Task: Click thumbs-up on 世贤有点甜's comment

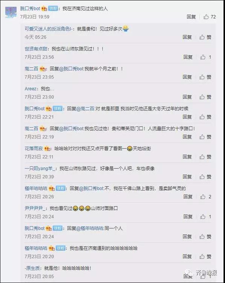Action: (x=203, y=57)
